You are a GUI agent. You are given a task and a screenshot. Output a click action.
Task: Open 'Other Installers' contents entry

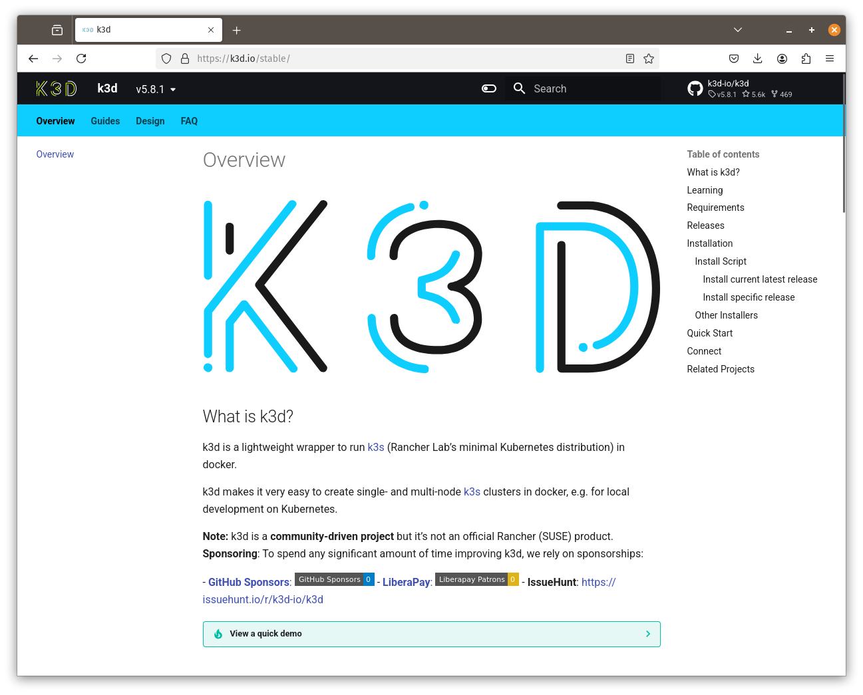coord(726,315)
